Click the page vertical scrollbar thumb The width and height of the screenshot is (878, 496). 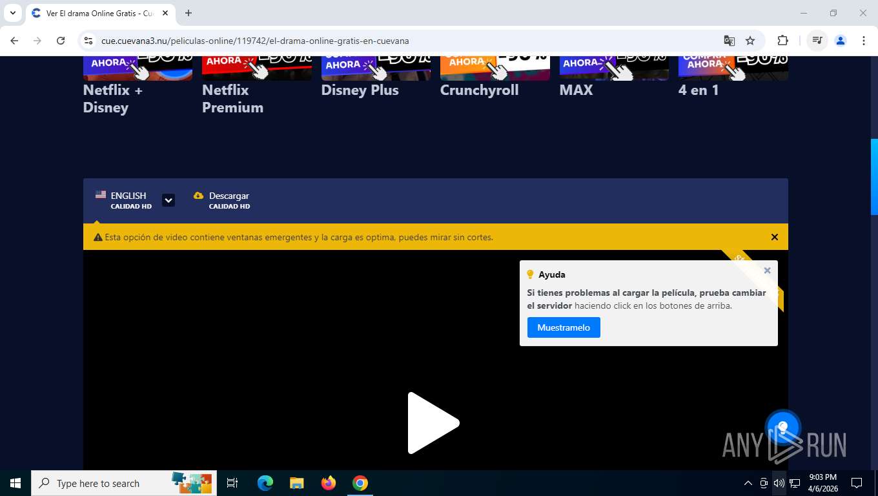click(x=875, y=176)
